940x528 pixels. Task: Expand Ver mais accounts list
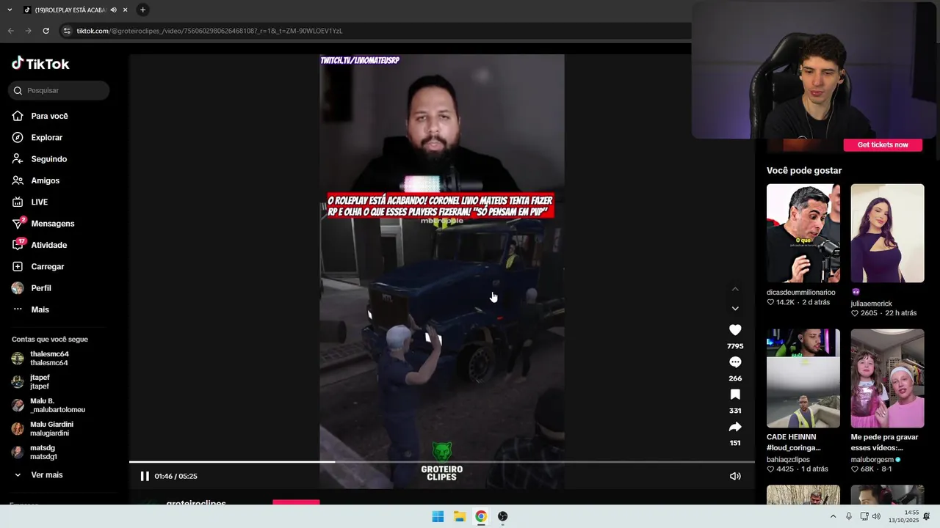click(x=38, y=475)
